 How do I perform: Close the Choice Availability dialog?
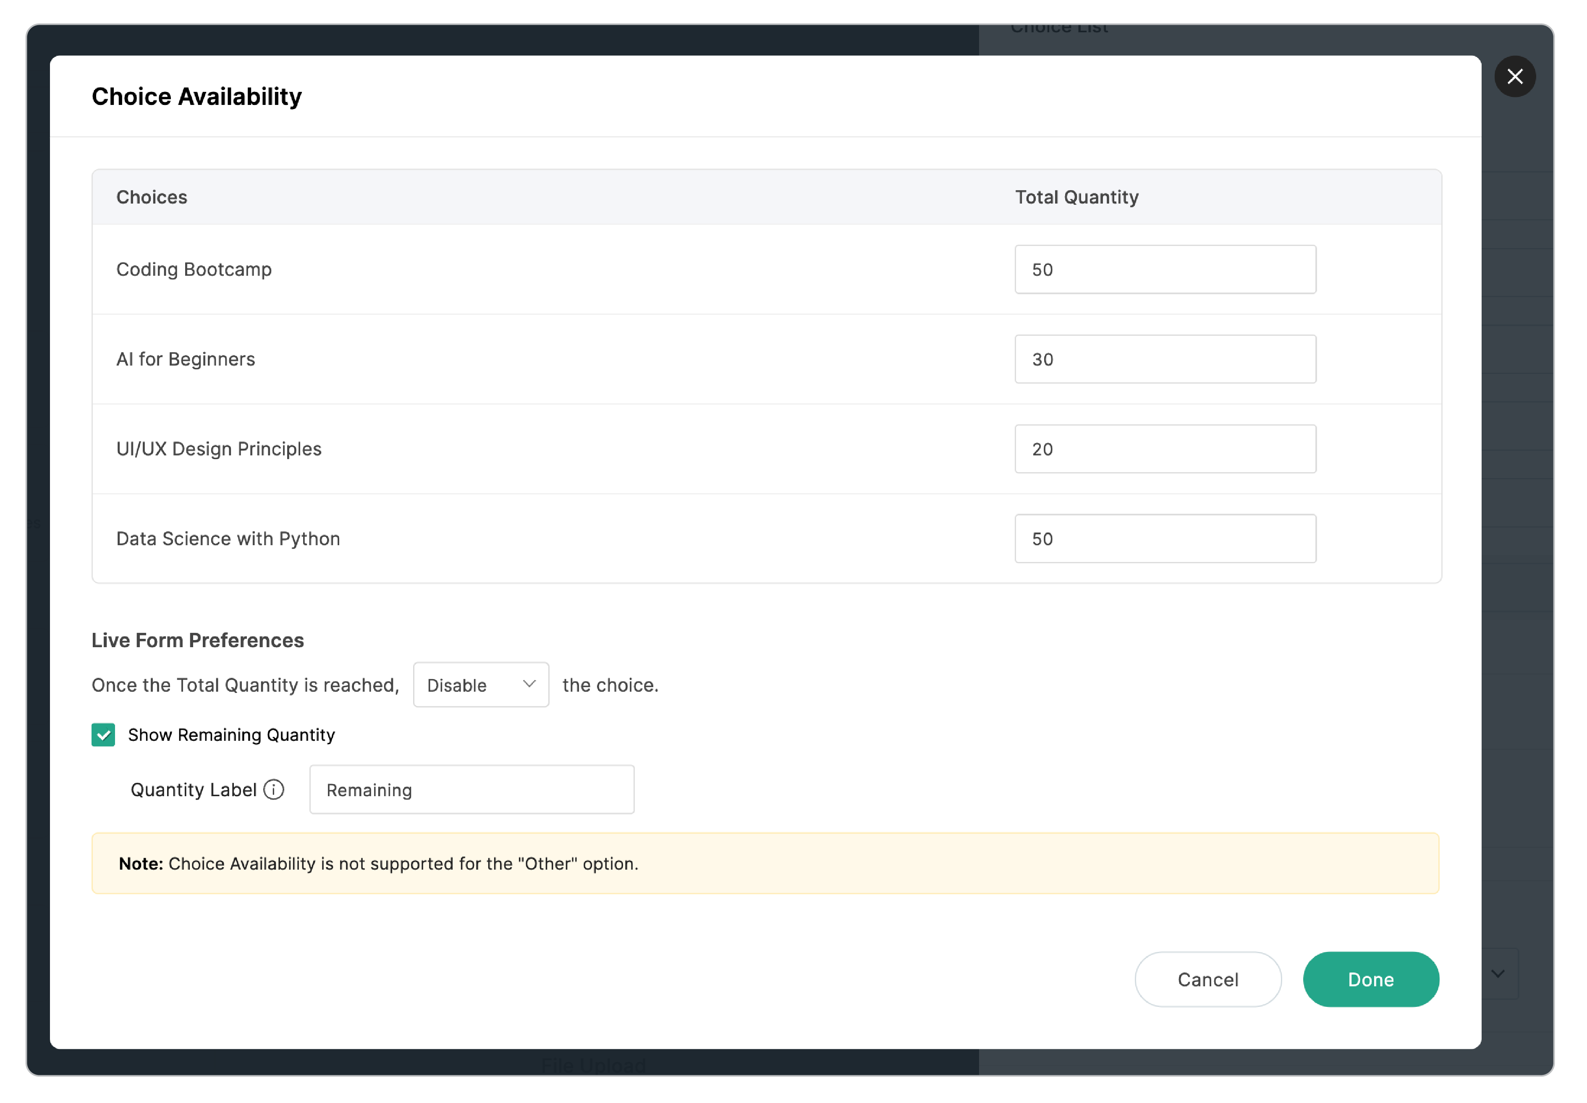tap(1515, 76)
